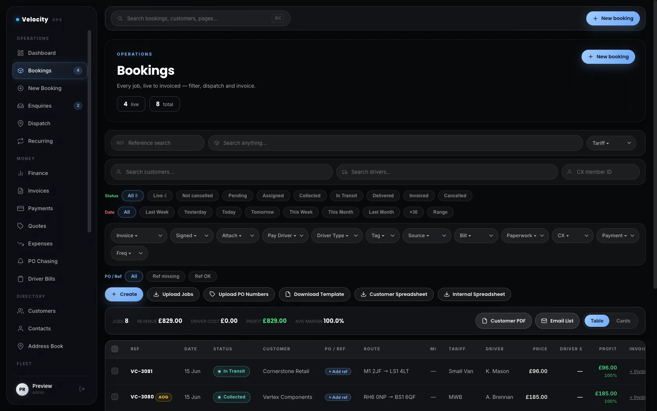Screen dimensions: 657x411
Task: Tick the select-all checkbox in table header
Action: point(115,349)
